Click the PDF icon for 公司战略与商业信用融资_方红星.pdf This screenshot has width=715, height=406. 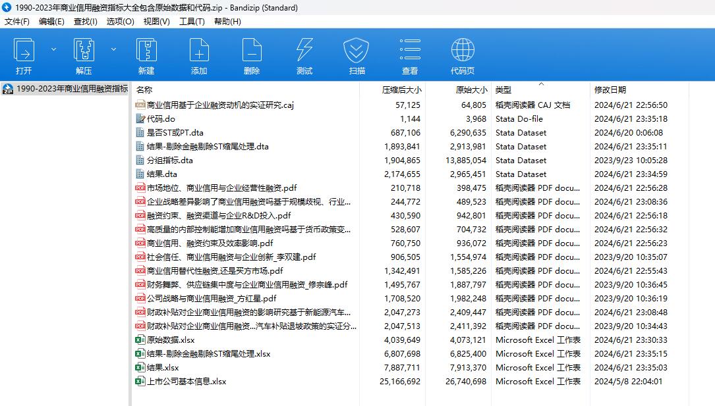pos(140,299)
